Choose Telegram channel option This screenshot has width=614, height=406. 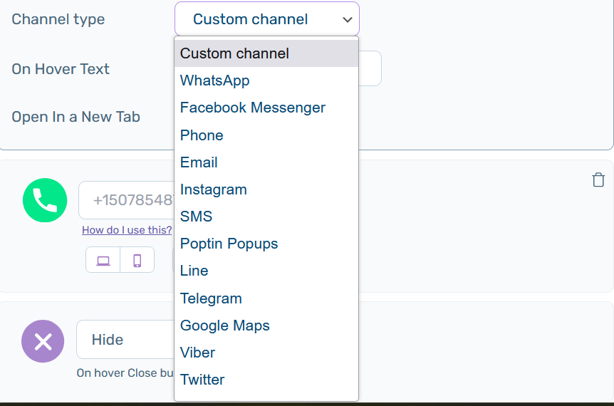[x=266, y=298]
